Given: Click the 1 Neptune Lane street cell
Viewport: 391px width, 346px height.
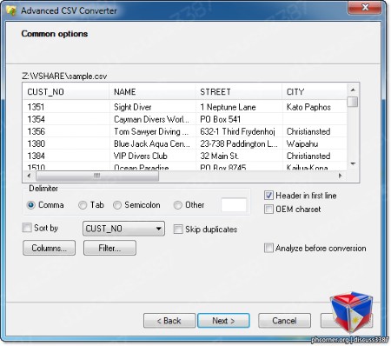Looking at the screenshot, I should 239,107.
